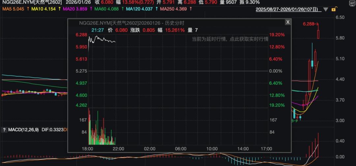Screen dimensions: 356x166
Task: Click the 6.288 high price marker
Action: [309, 24]
